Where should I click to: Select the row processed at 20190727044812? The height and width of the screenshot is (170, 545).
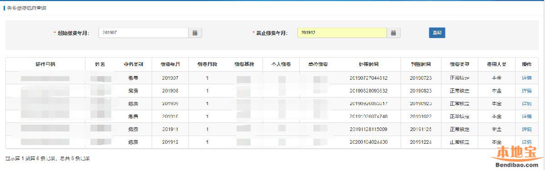tap(272, 78)
